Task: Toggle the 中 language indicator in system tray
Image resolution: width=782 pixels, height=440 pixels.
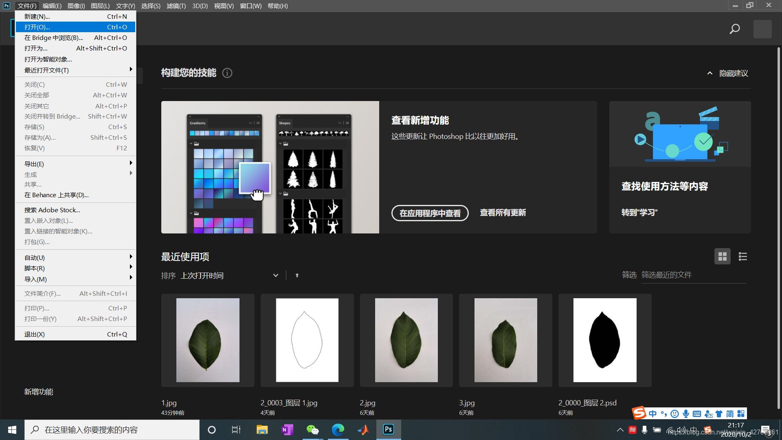Action: 694,430
